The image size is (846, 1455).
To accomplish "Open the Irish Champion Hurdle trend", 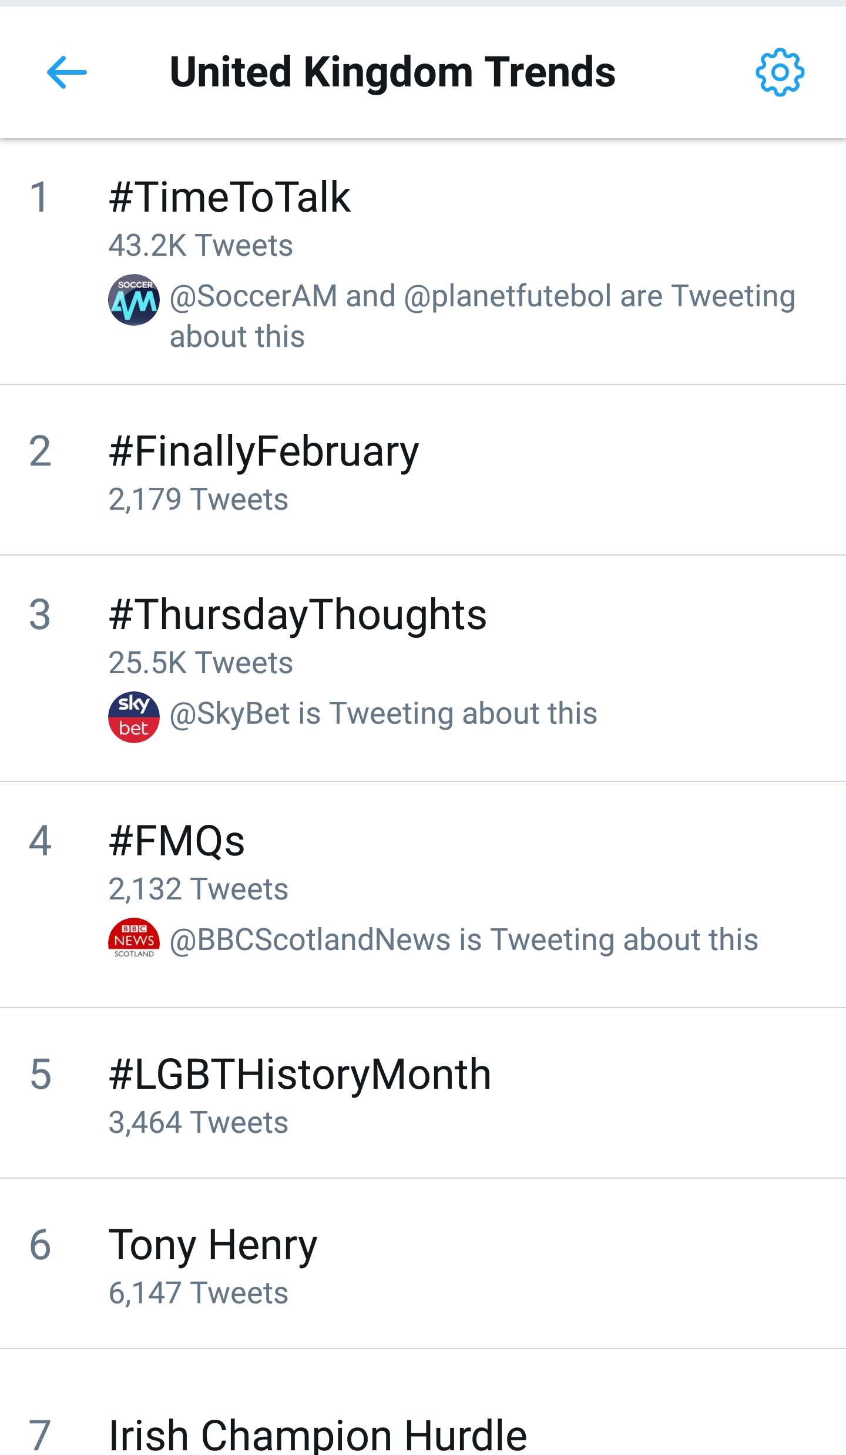I will [318, 1434].
